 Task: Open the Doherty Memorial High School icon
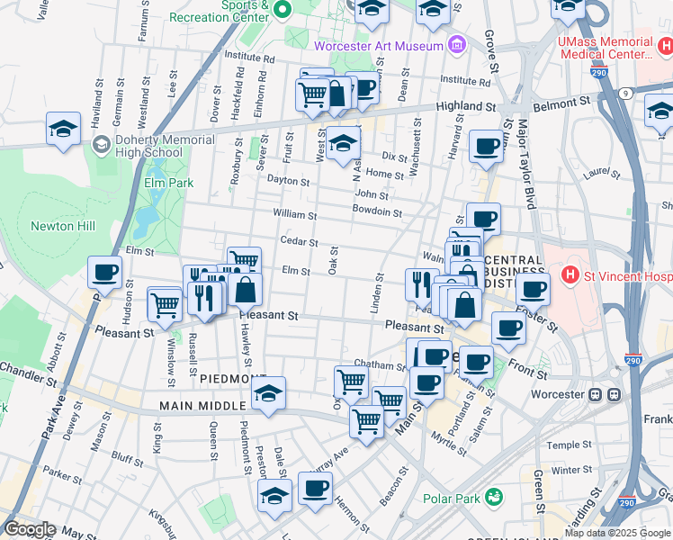(102, 146)
